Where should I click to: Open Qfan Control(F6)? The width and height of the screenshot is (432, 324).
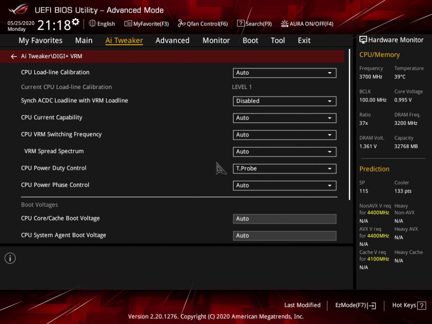pyautogui.click(x=203, y=24)
